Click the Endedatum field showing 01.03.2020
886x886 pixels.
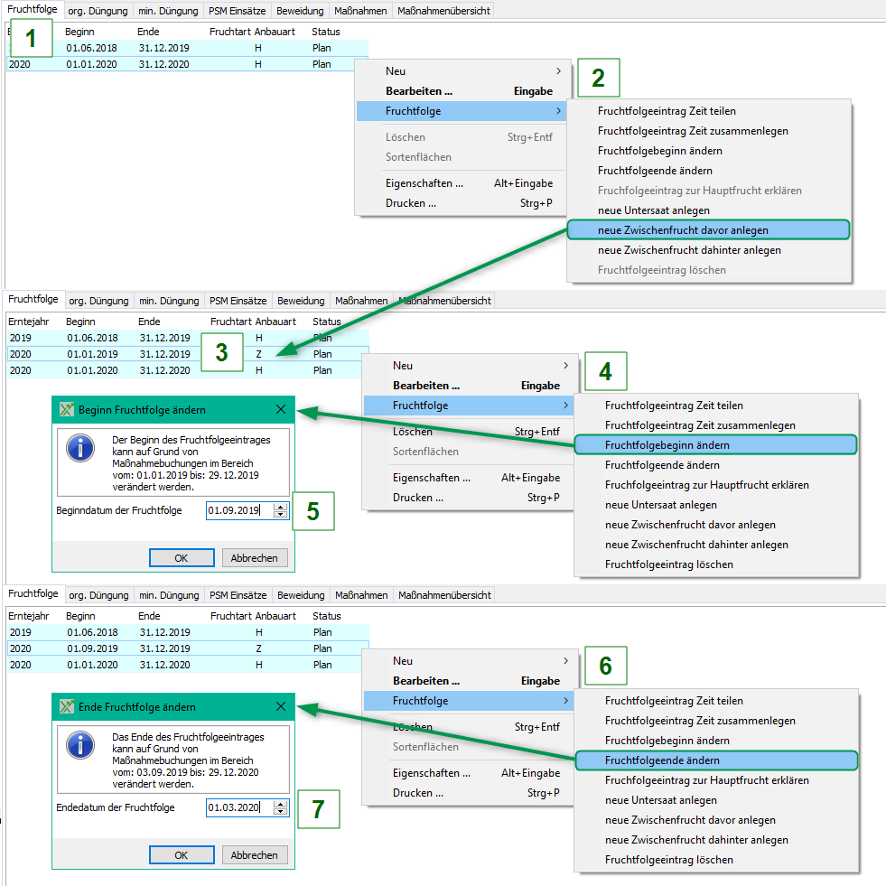pyautogui.click(x=238, y=808)
